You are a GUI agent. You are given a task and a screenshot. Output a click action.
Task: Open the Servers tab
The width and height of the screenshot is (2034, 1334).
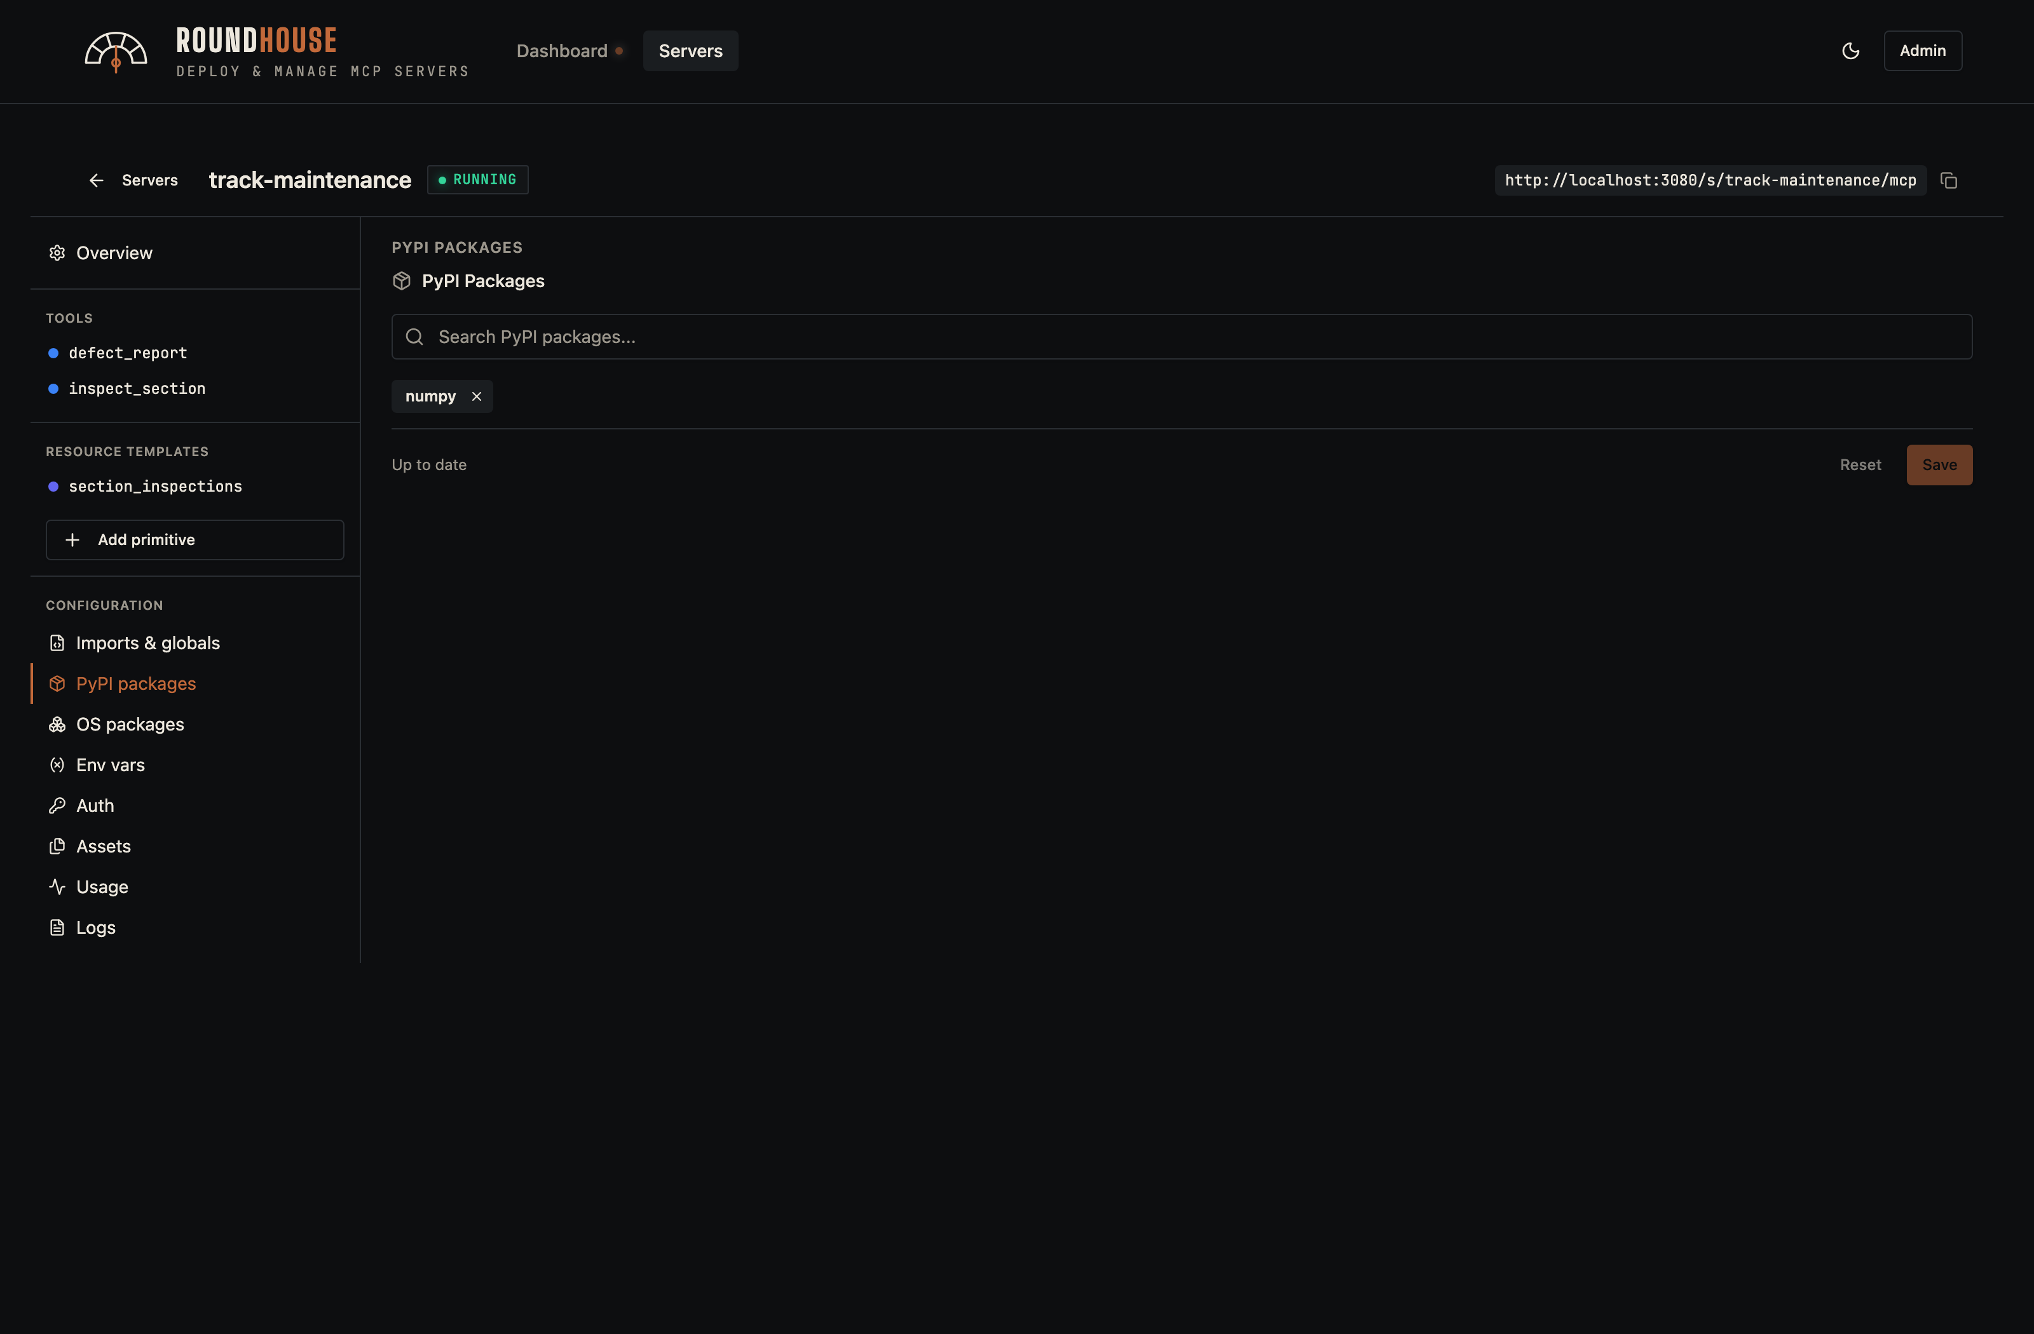pos(690,51)
